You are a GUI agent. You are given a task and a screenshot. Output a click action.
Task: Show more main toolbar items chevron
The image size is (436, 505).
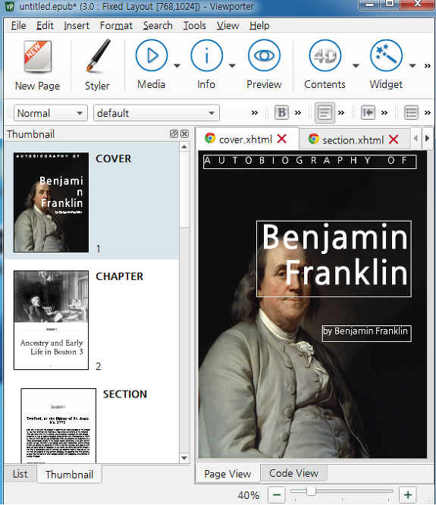(428, 66)
